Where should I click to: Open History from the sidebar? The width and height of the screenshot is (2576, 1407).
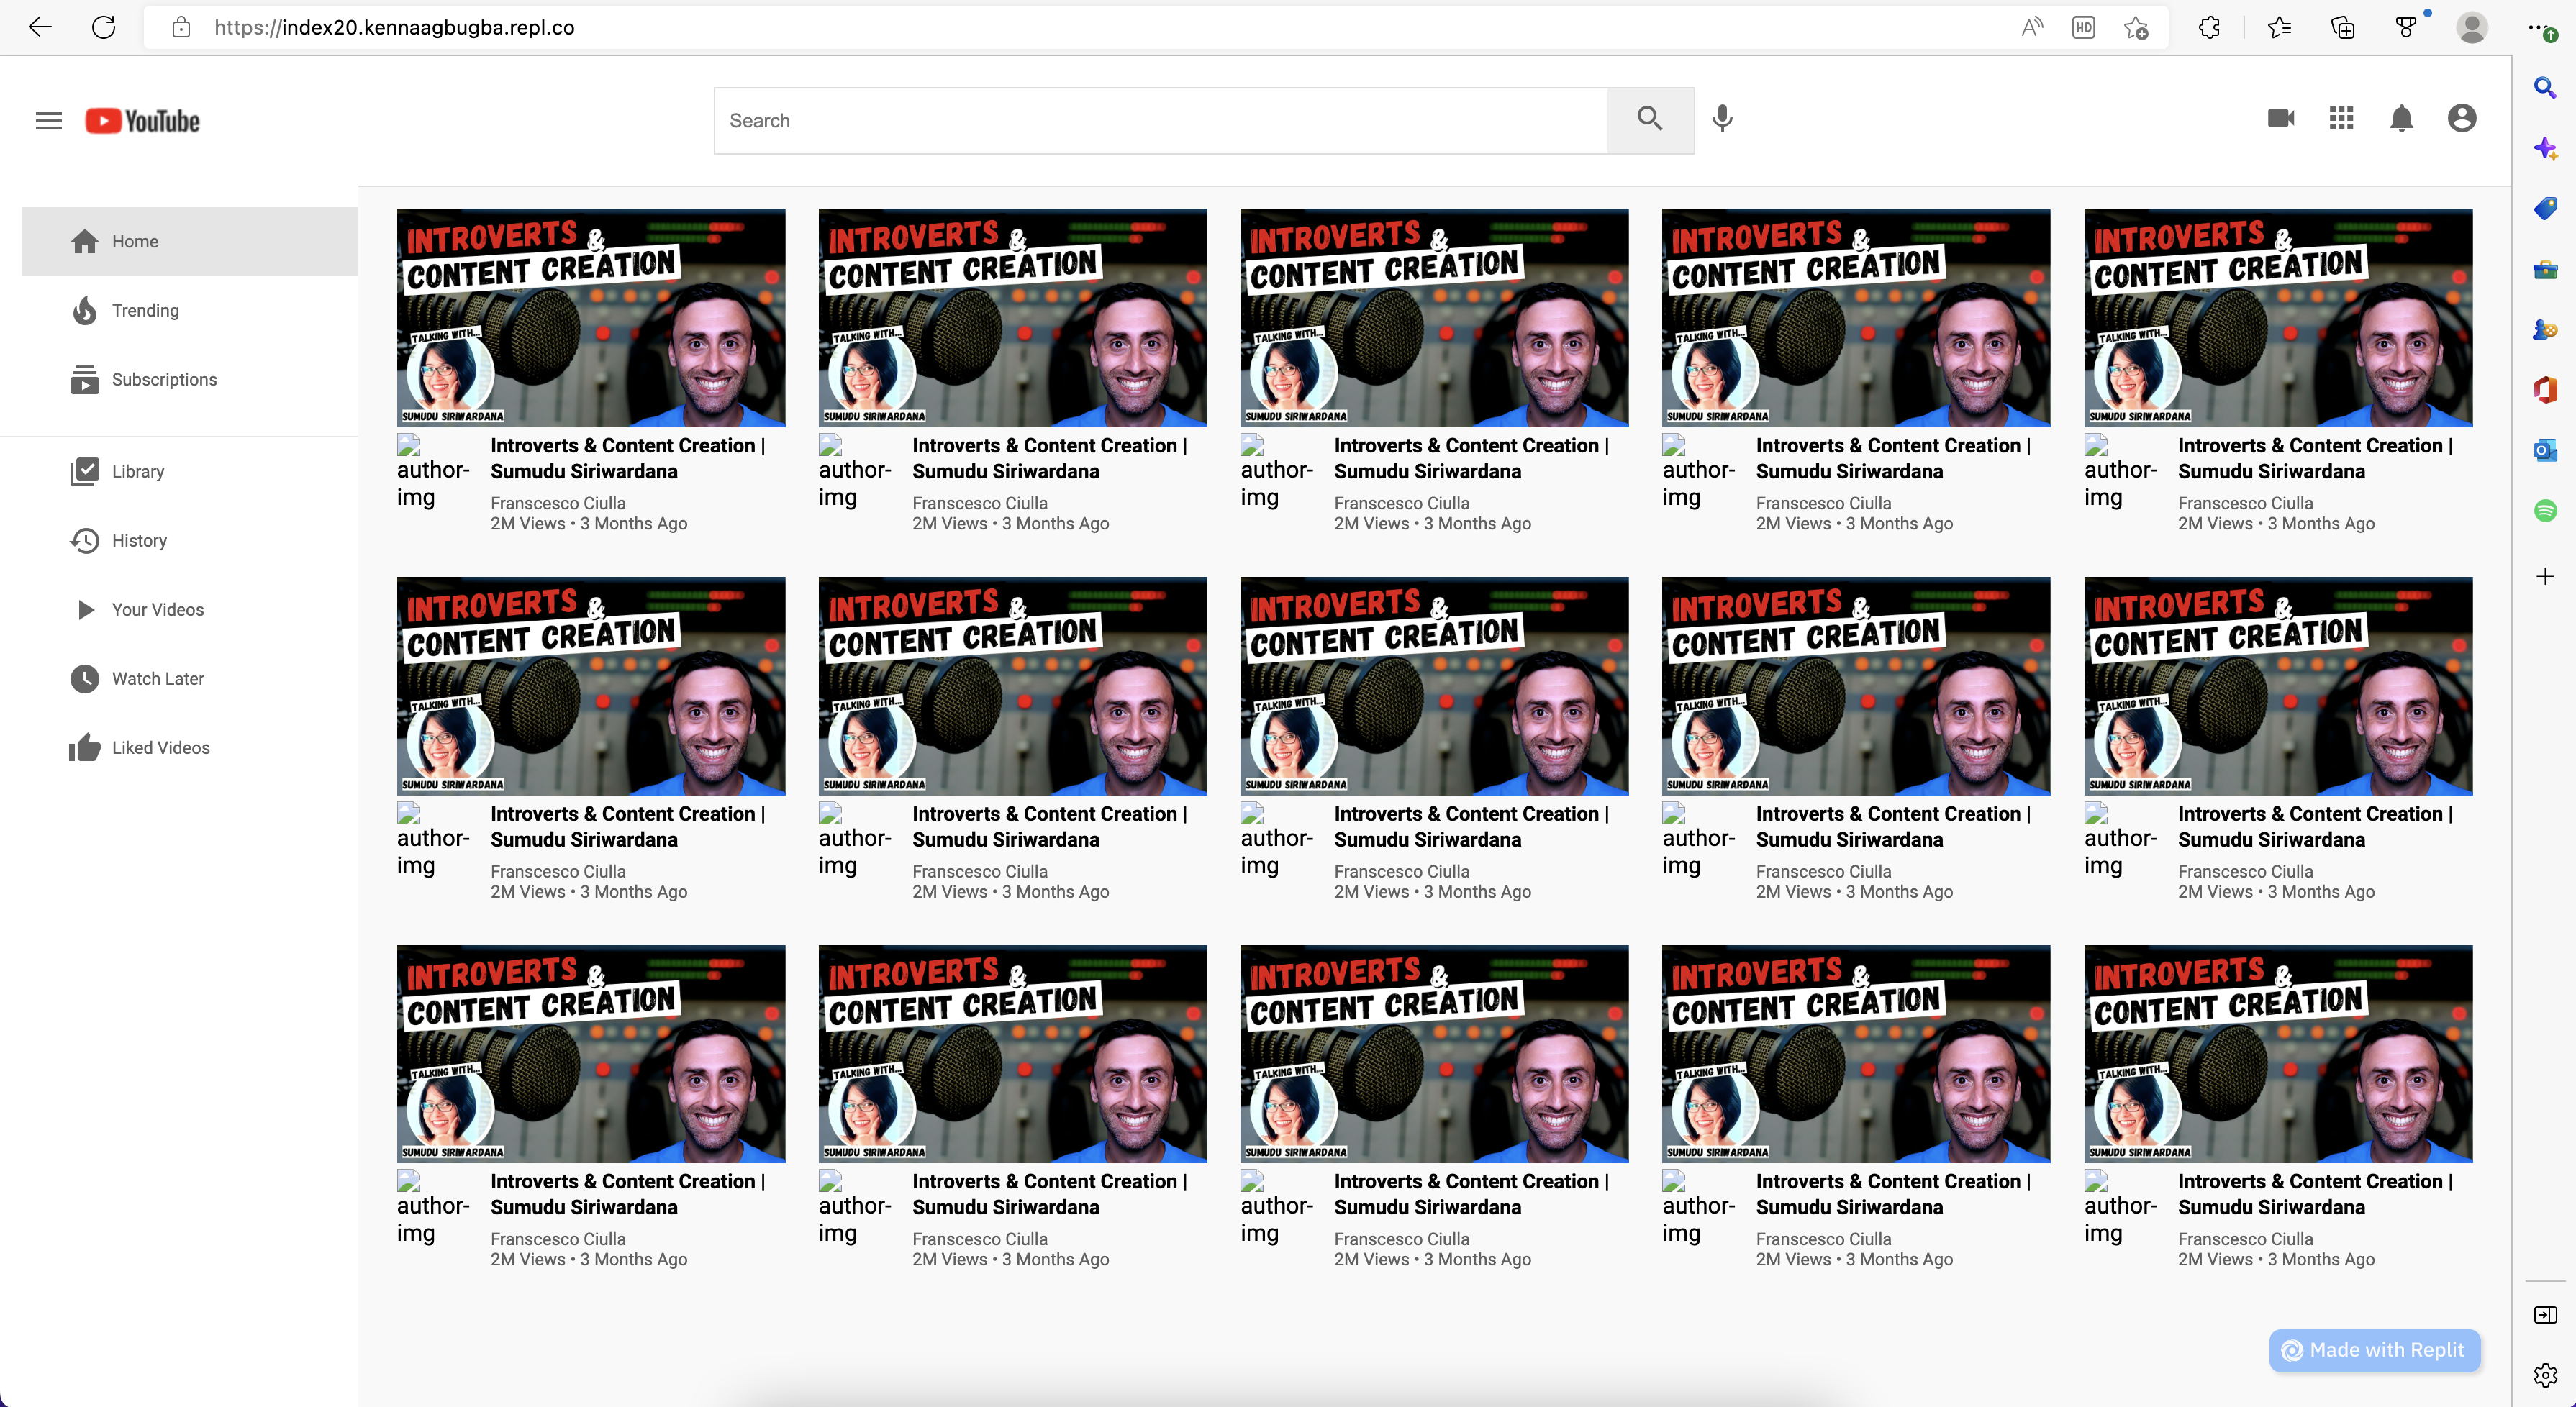click(139, 540)
